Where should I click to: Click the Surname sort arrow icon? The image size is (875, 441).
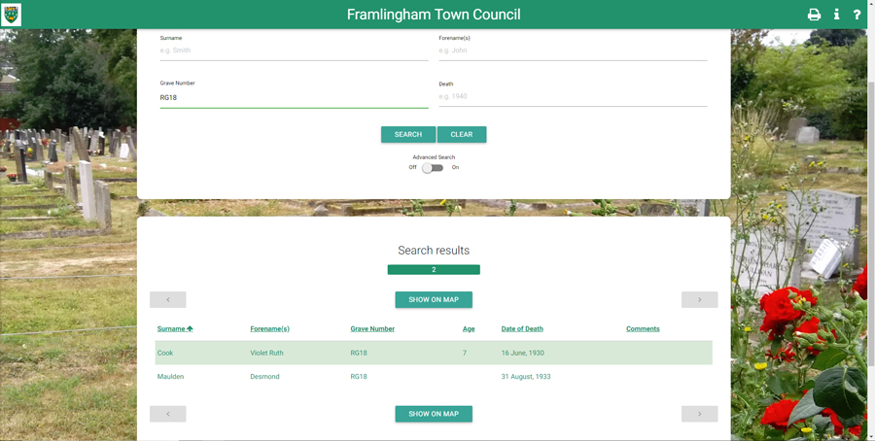(190, 328)
